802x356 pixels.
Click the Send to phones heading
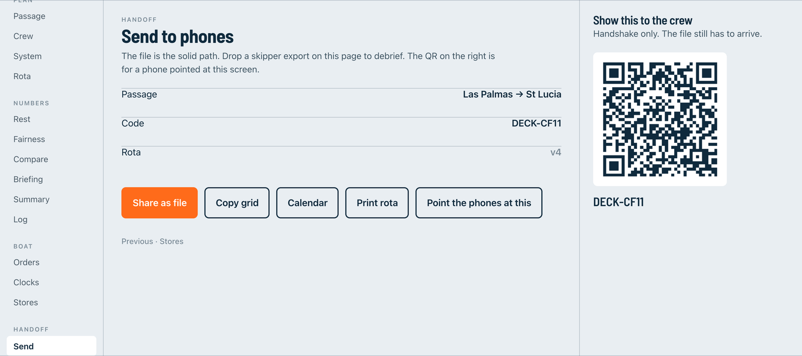point(177,37)
